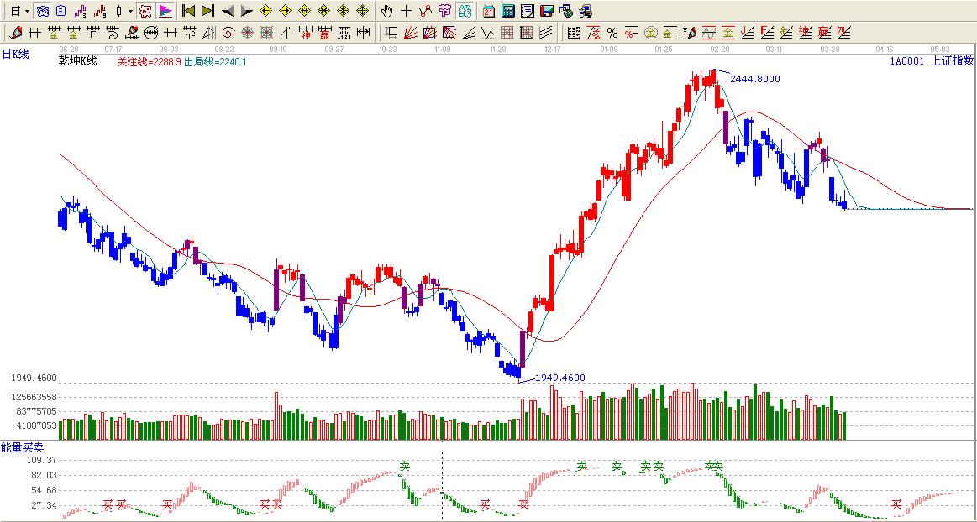This screenshot has width=977, height=522.
Task: Click the 上证指数 index name
Action: pyautogui.click(x=952, y=60)
